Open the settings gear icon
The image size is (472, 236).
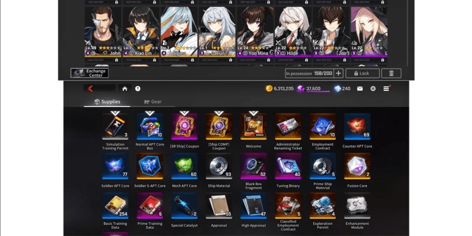tap(373, 89)
